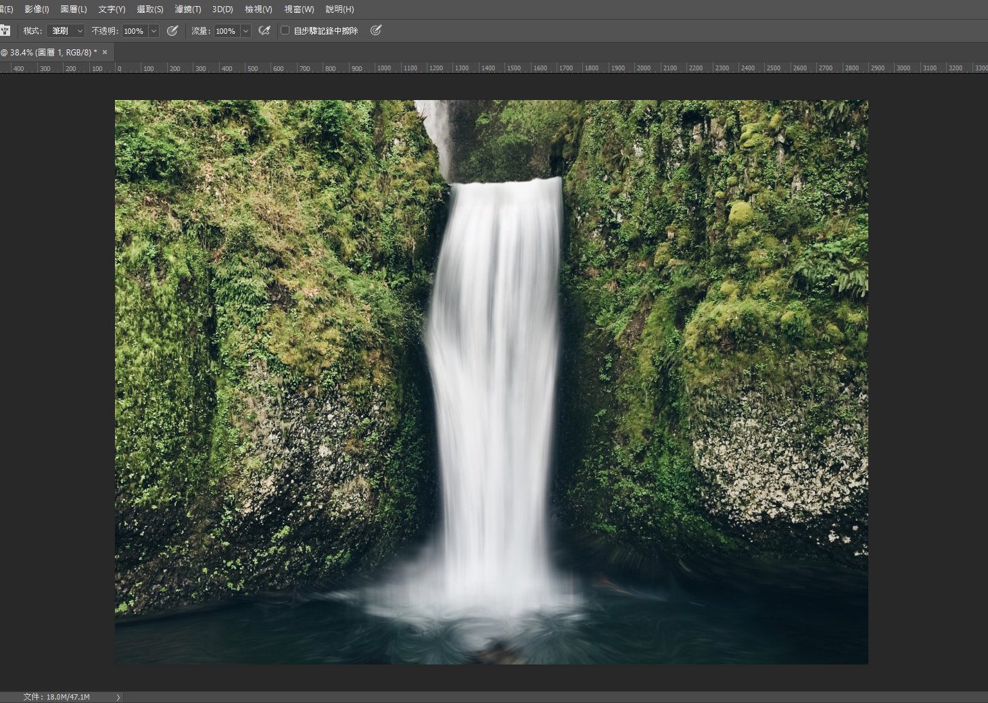Screen dimensions: 988x703
Task: Open the 濾鏡(T) menu
Action: click(188, 9)
